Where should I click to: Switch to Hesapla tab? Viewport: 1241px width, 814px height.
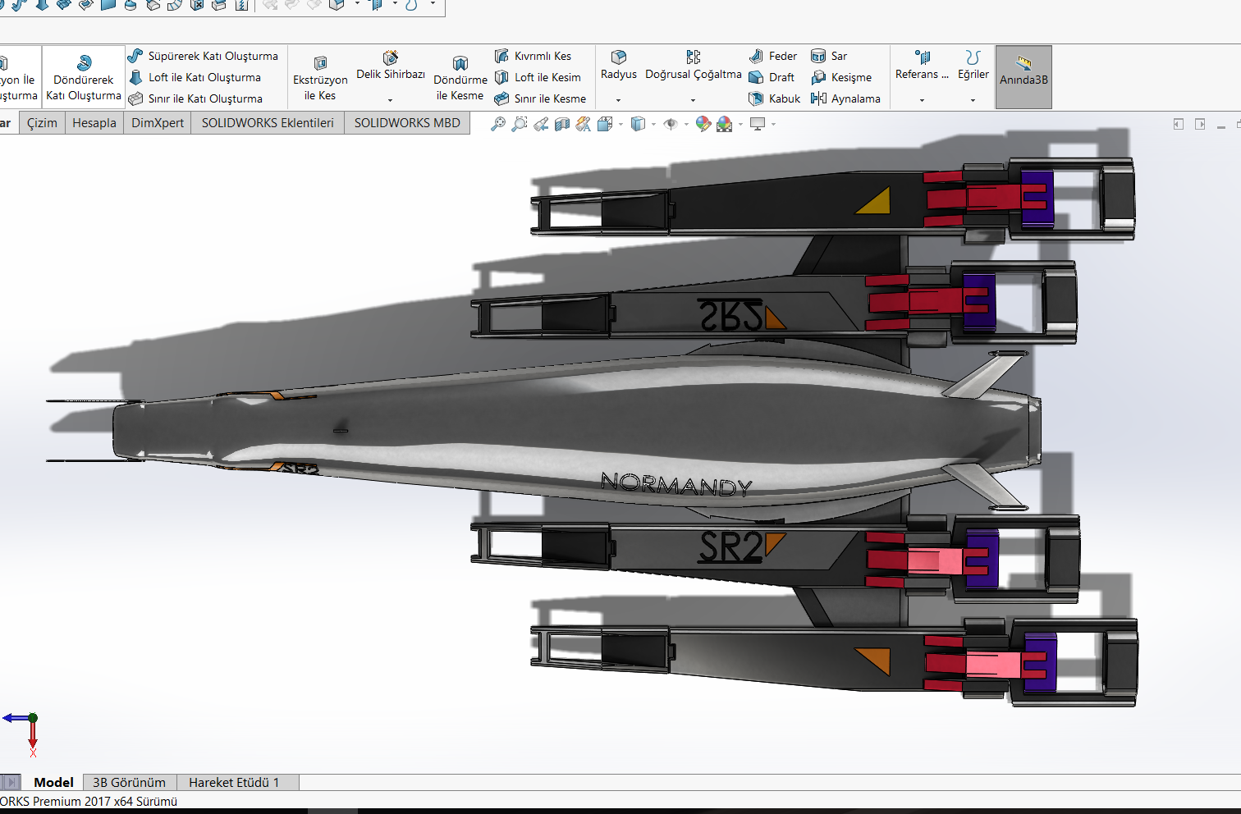pyautogui.click(x=94, y=123)
